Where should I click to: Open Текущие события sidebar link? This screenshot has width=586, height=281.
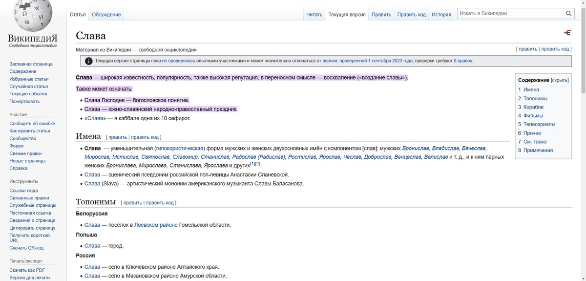click(x=28, y=94)
